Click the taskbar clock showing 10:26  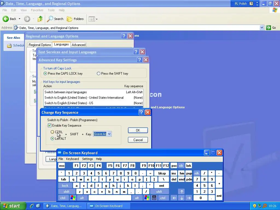(x=273, y=206)
